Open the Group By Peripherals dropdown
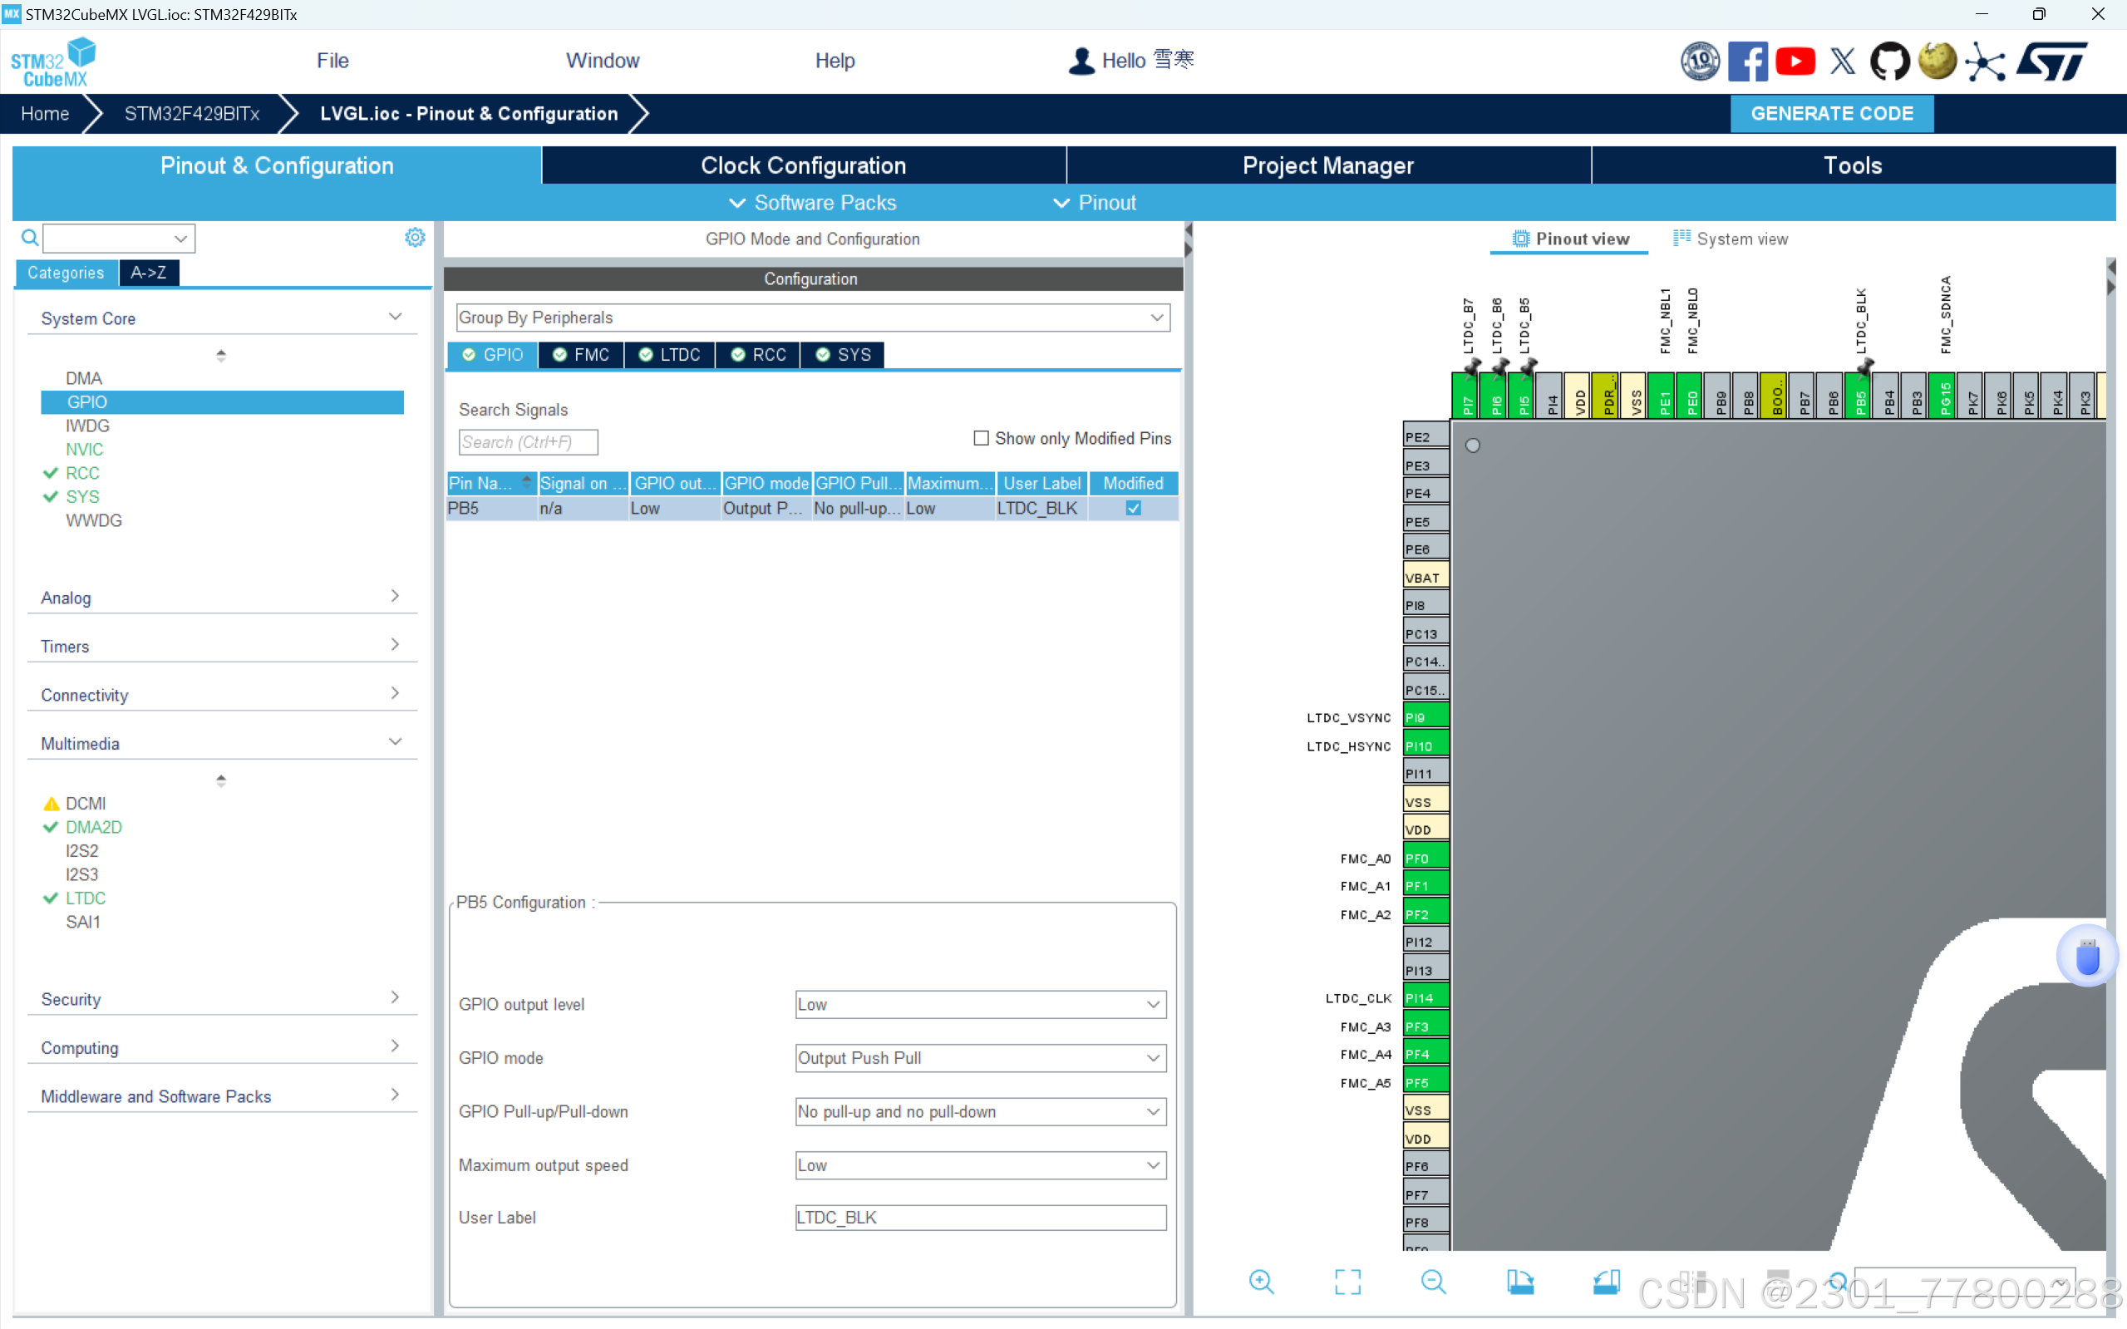 pyautogui.click(x=812, y=317)
